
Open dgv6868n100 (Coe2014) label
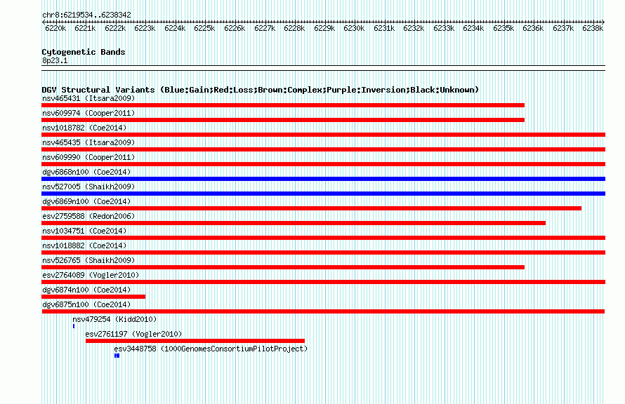click(x=86, y=172)
